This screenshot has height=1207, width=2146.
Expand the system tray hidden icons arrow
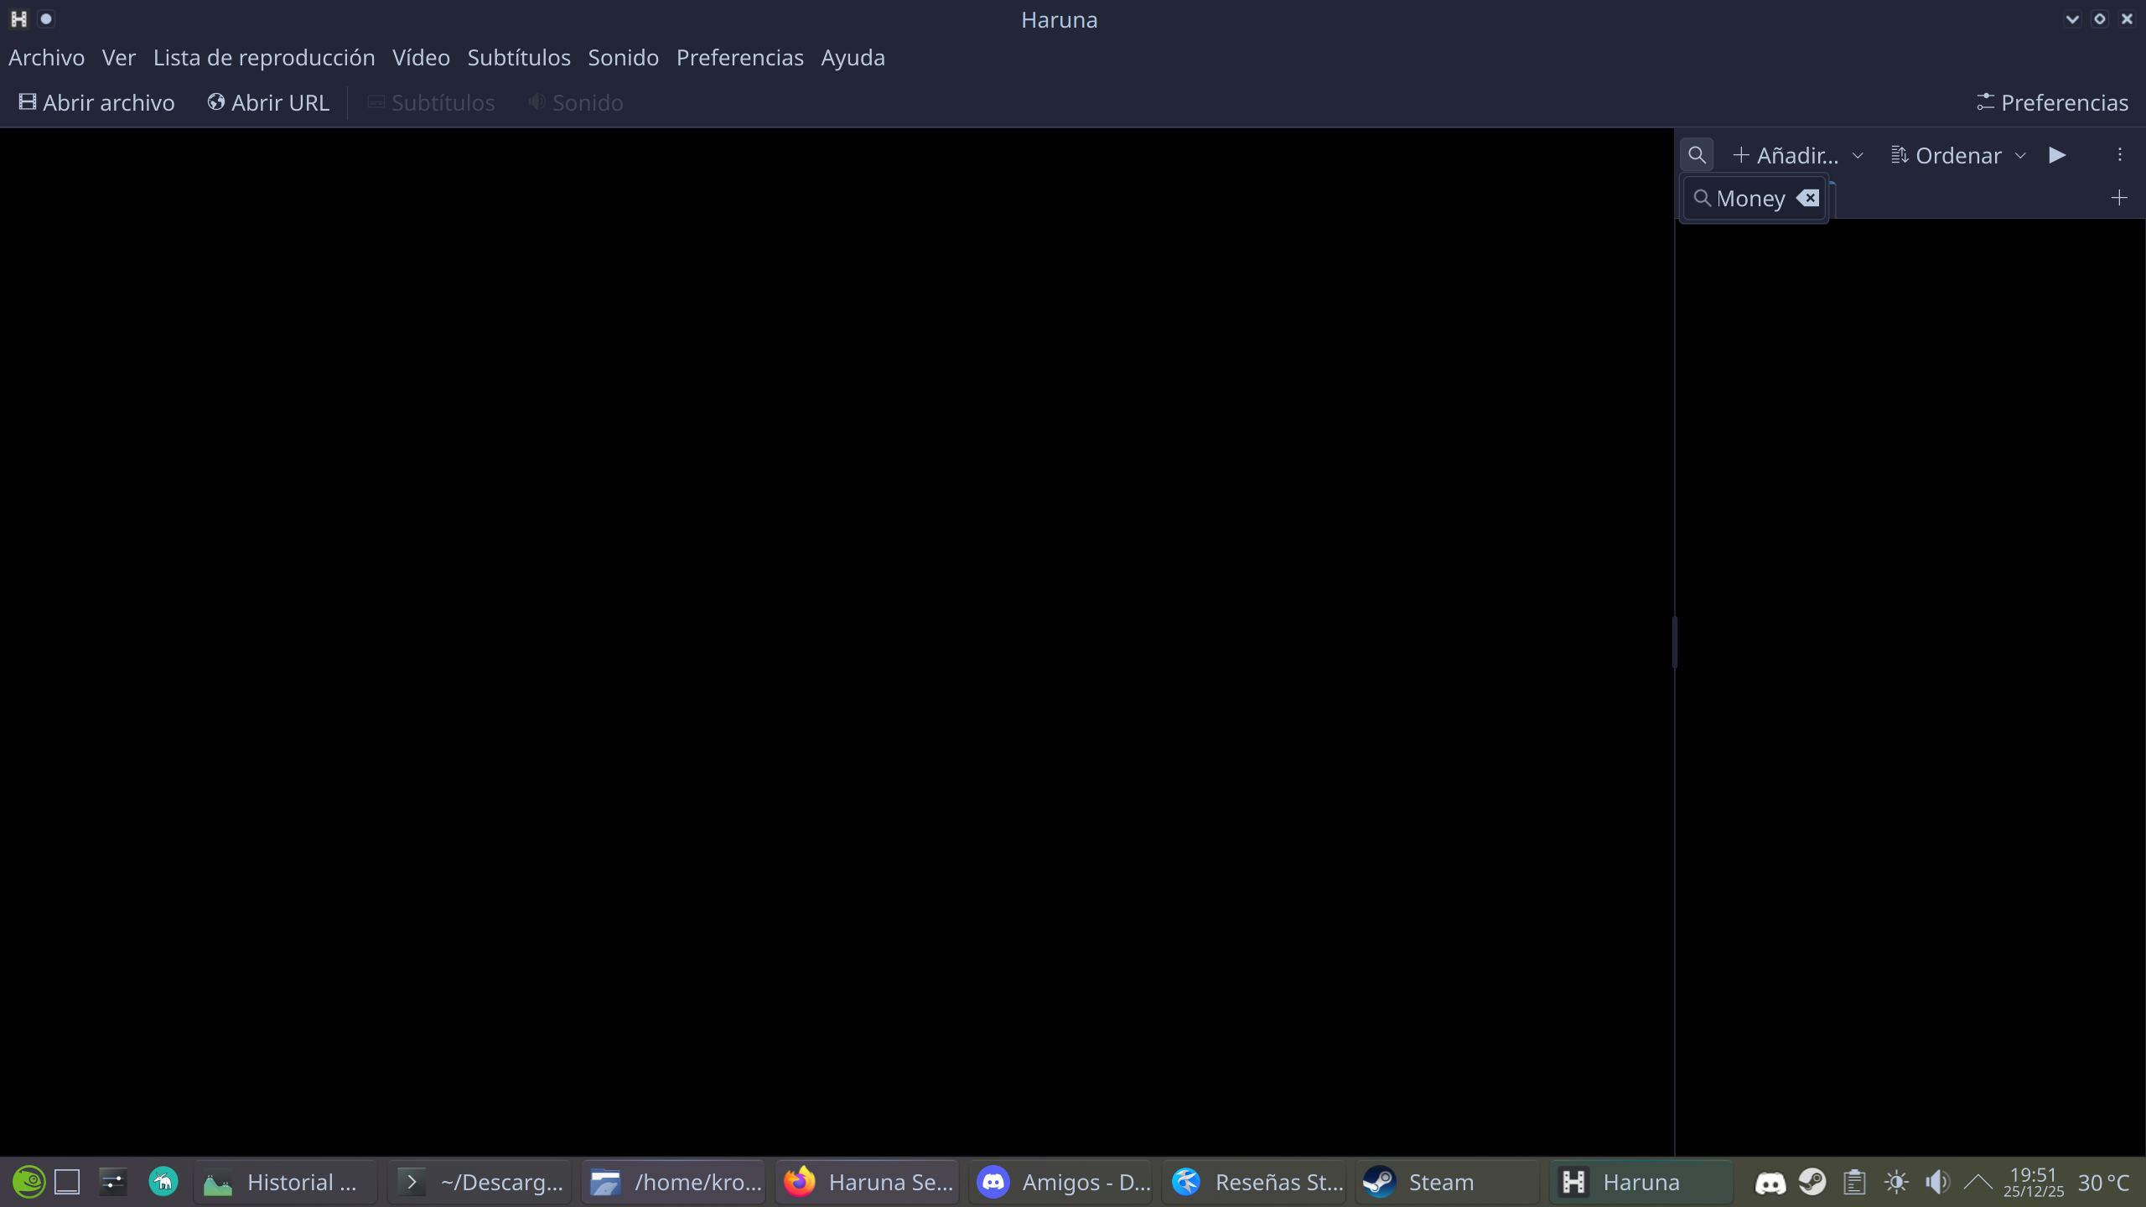(1978, 1182)
